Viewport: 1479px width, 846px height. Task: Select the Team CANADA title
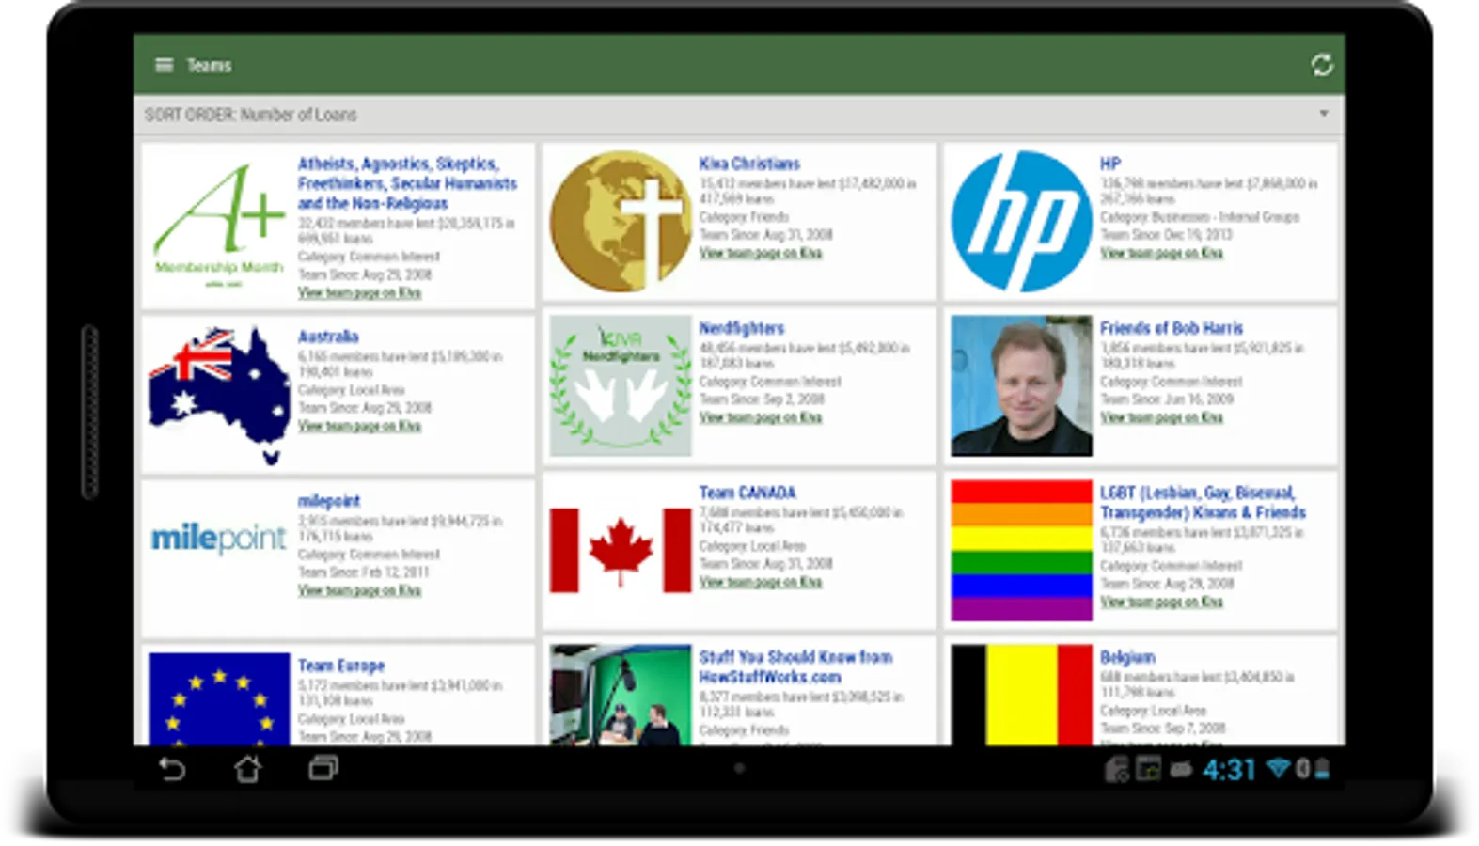(747, 493)
